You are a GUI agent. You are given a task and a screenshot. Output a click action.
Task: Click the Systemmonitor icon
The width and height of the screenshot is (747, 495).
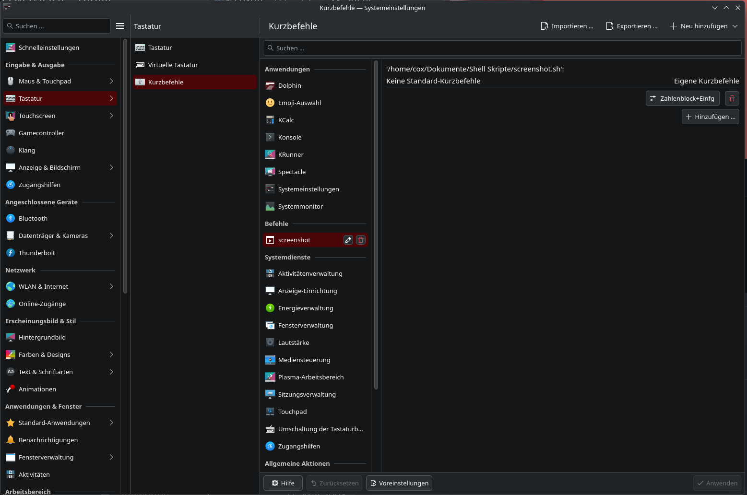(x=270, y=206)
